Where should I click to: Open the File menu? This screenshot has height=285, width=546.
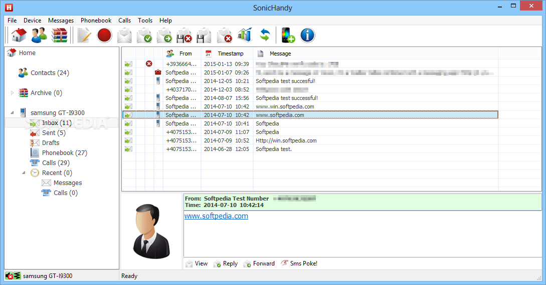tap(12, 20)
